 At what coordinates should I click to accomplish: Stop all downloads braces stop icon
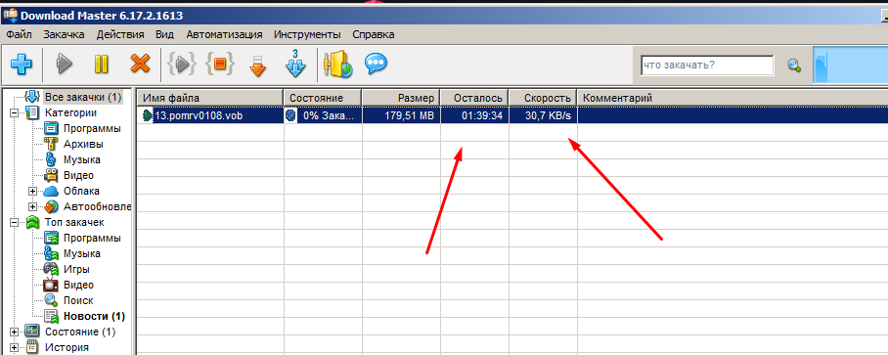tap(220, 65)
